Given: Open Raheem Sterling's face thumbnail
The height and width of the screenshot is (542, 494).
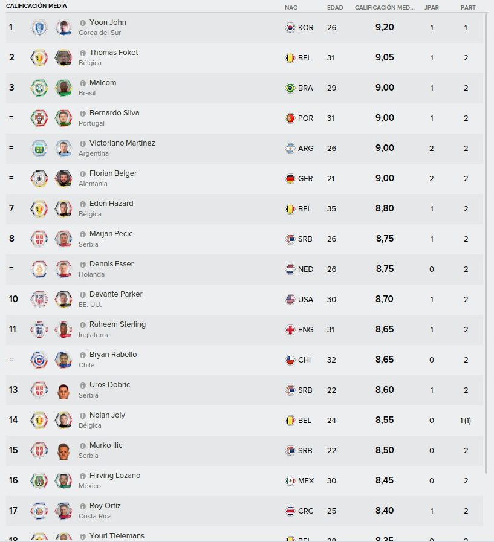Looking at the screenshot, I should (x=63, y=330).
